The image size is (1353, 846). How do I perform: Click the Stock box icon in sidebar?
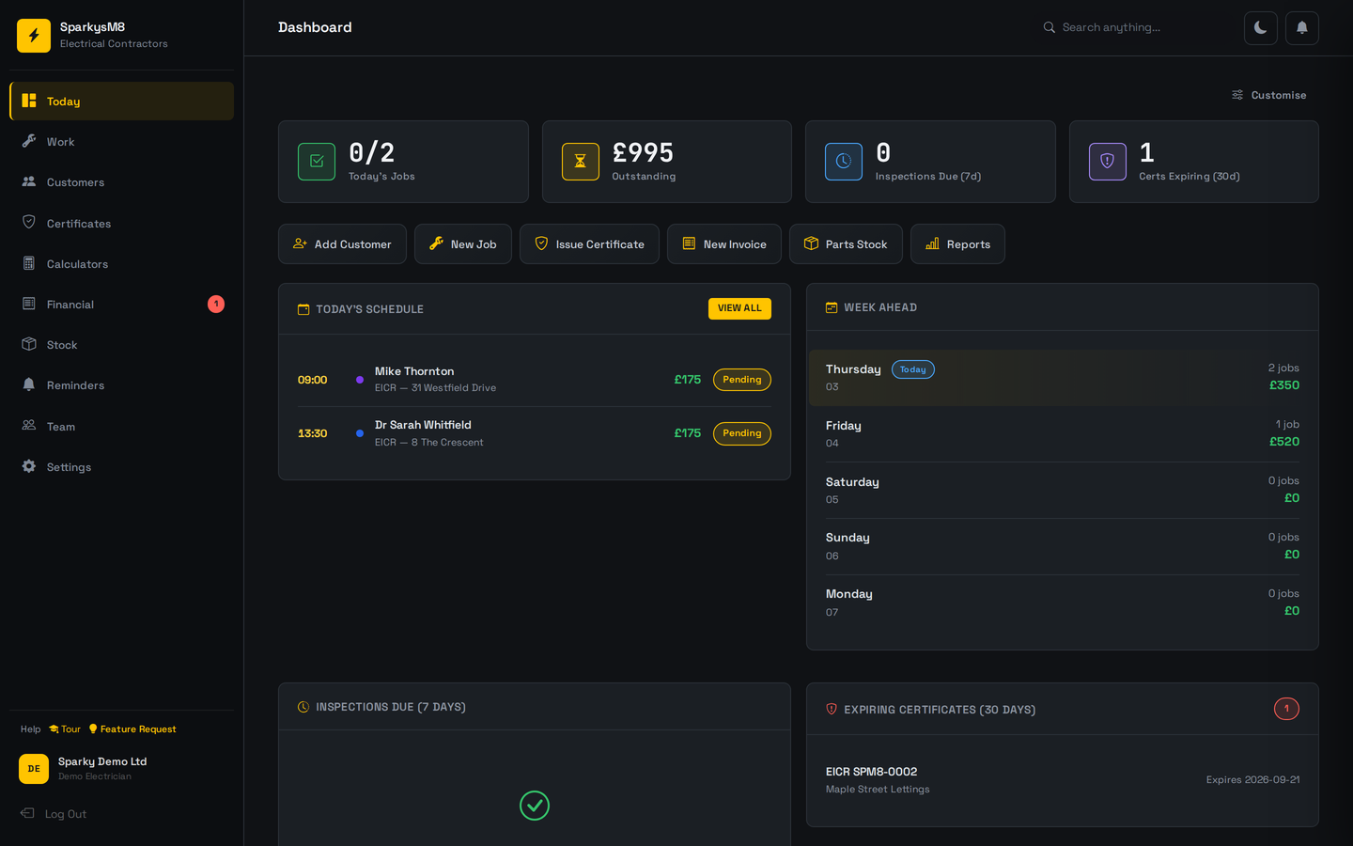pos(29,344)
